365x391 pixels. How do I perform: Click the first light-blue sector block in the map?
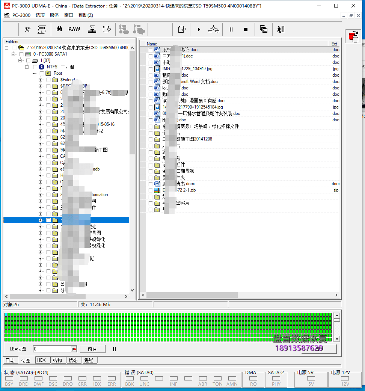[6, 315]
